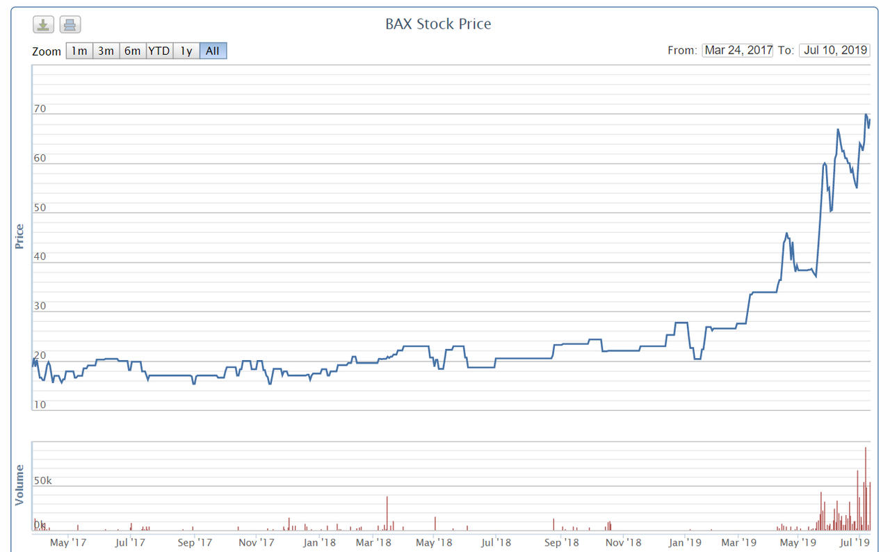890x552 pixels.
Task: Click the 40 price axis value
Action: [x=40, y=257]
